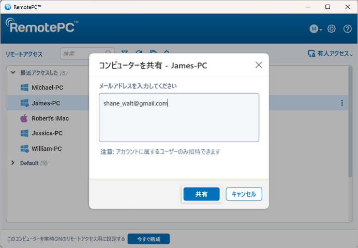Click the Apple icon beside Robert's iMac
This screenshot has height=248, width=358.
tap(24, 118)
